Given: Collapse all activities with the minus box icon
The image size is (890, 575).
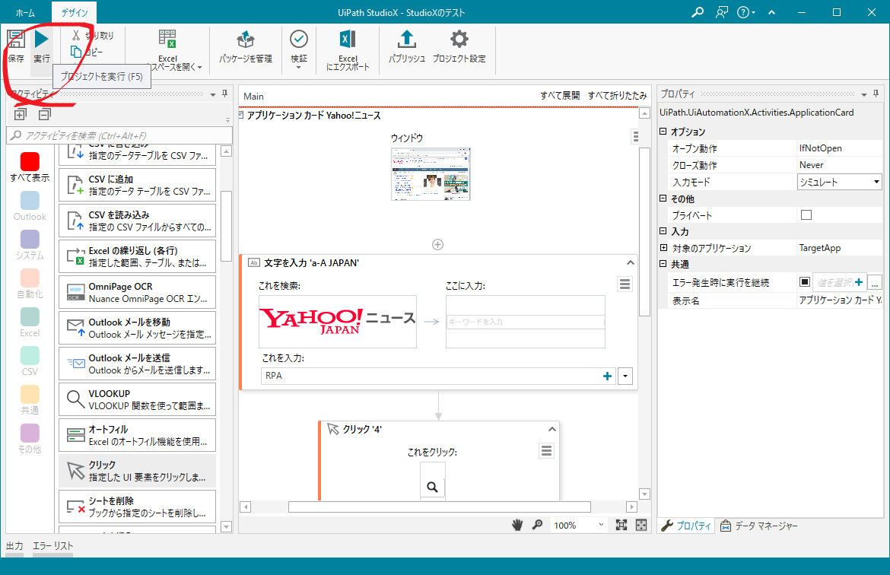Looking at the screenshot, I should tap(44, 115).
